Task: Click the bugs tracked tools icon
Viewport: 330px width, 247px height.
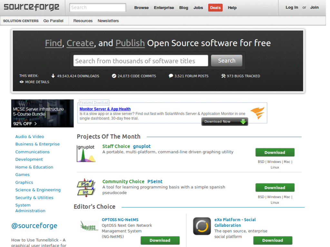Action: point(223,76)
